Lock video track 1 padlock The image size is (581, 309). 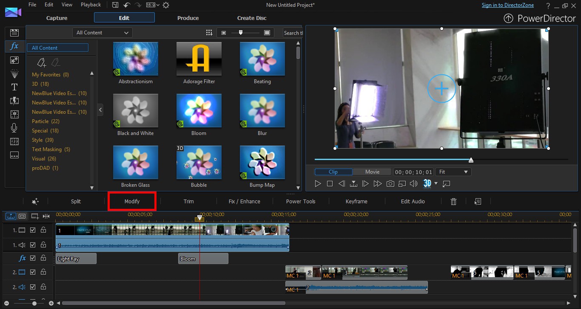click(x=43, y=230)
